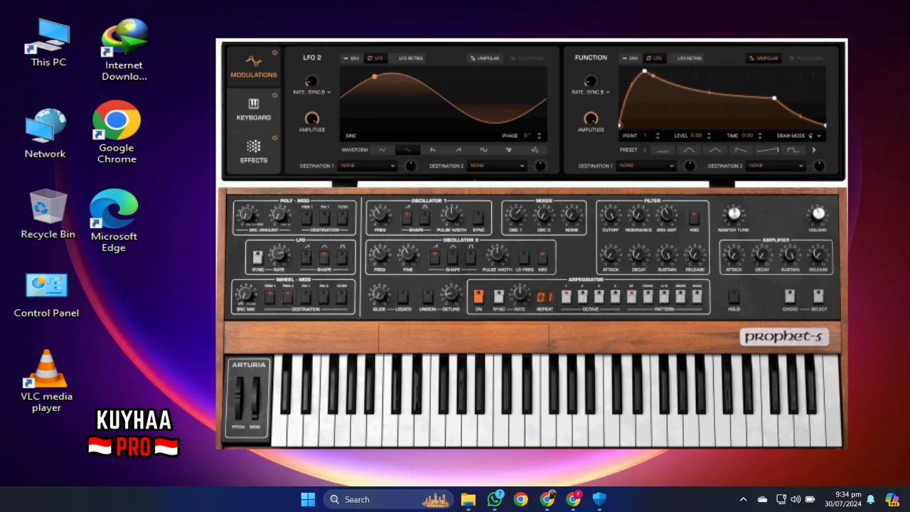Click the Volume knob
910x512 pixels.
tap(818, 214)
